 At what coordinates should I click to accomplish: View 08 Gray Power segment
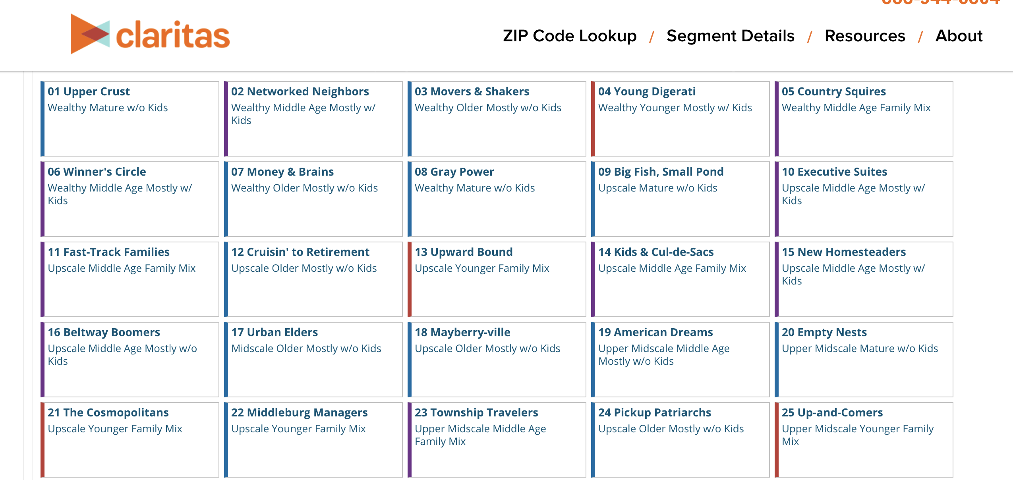pyautogui.click(x=497, y=199)
